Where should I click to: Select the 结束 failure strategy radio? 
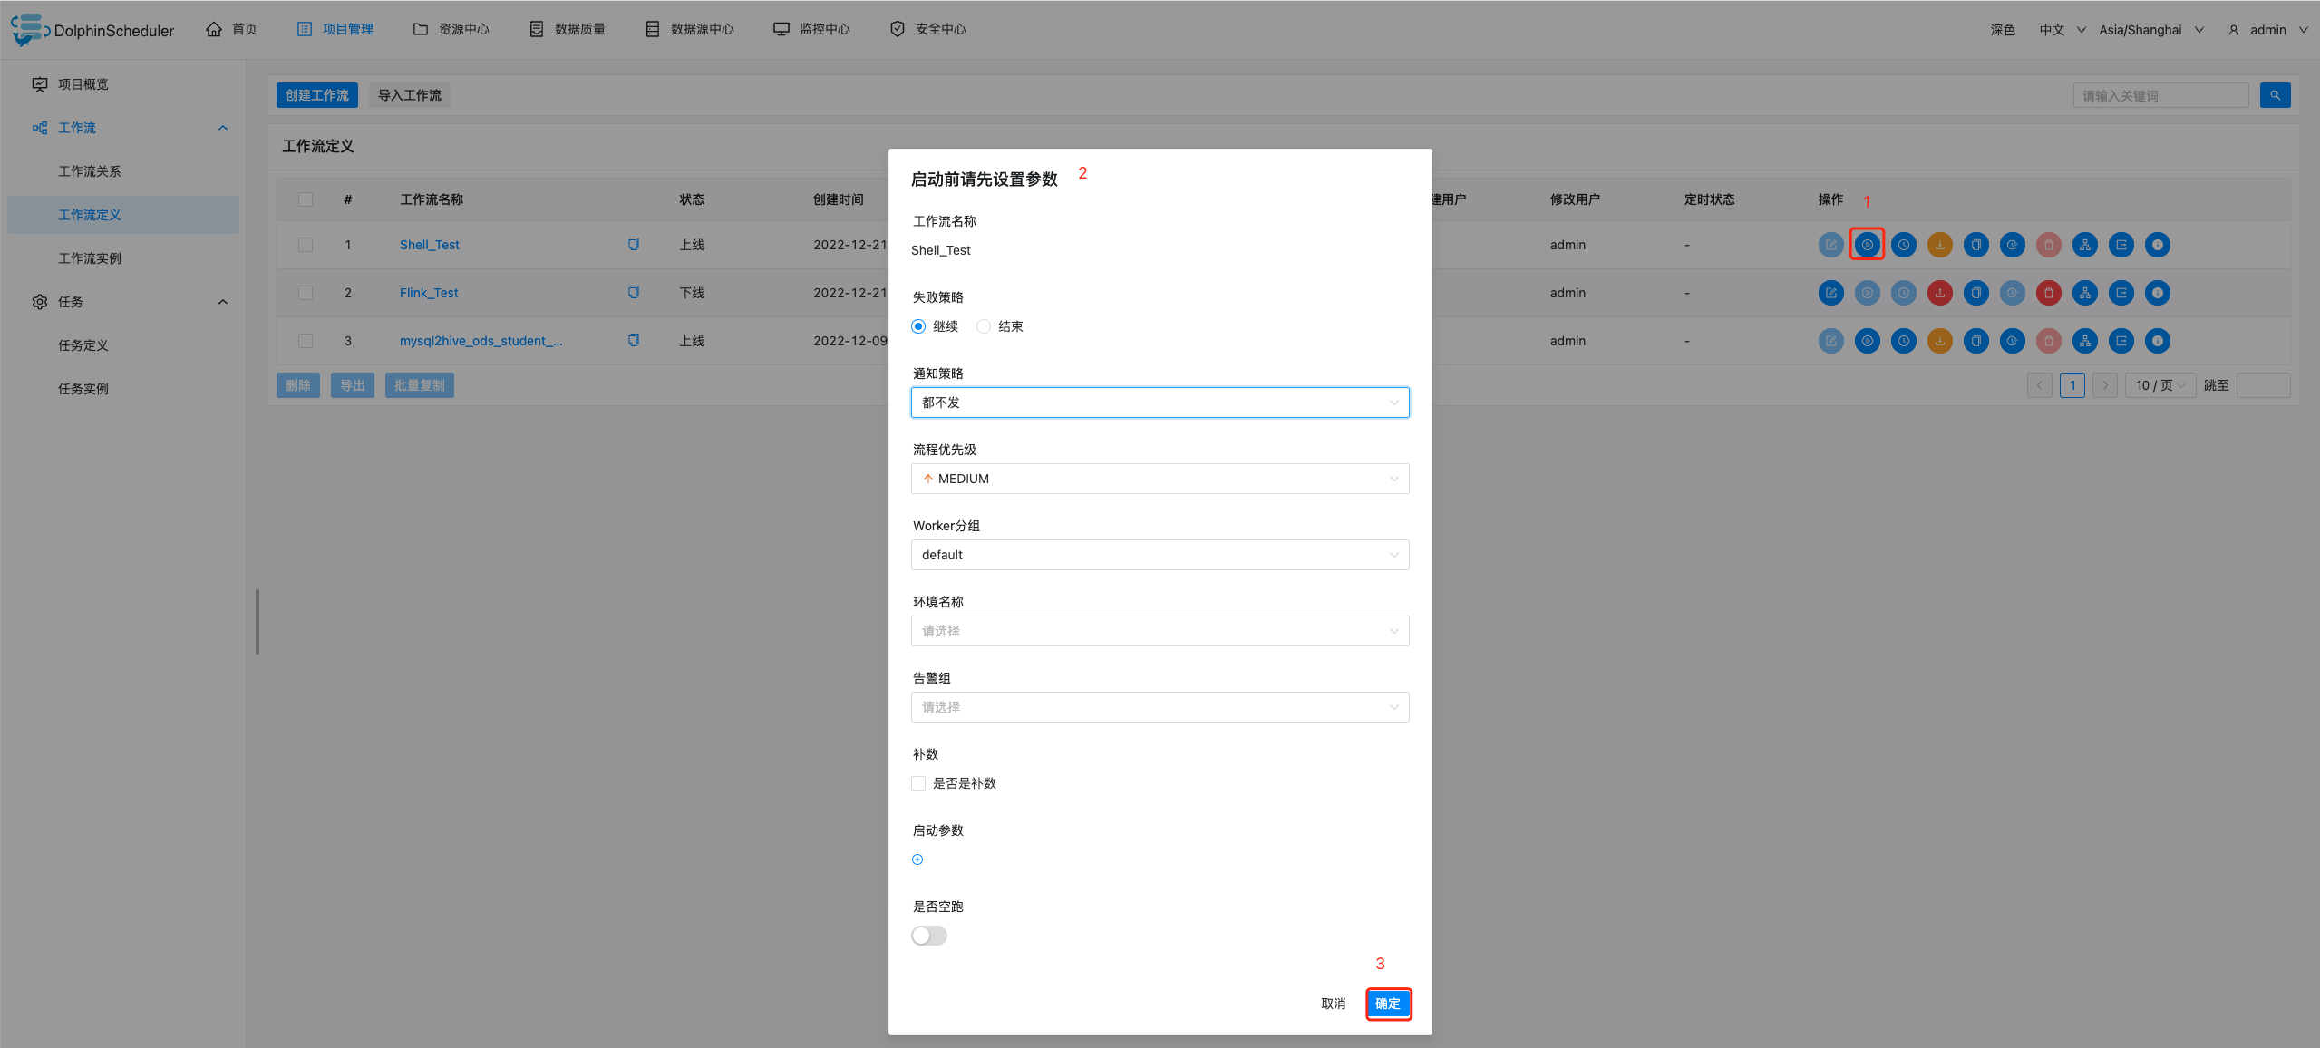(x=984, y=326)
